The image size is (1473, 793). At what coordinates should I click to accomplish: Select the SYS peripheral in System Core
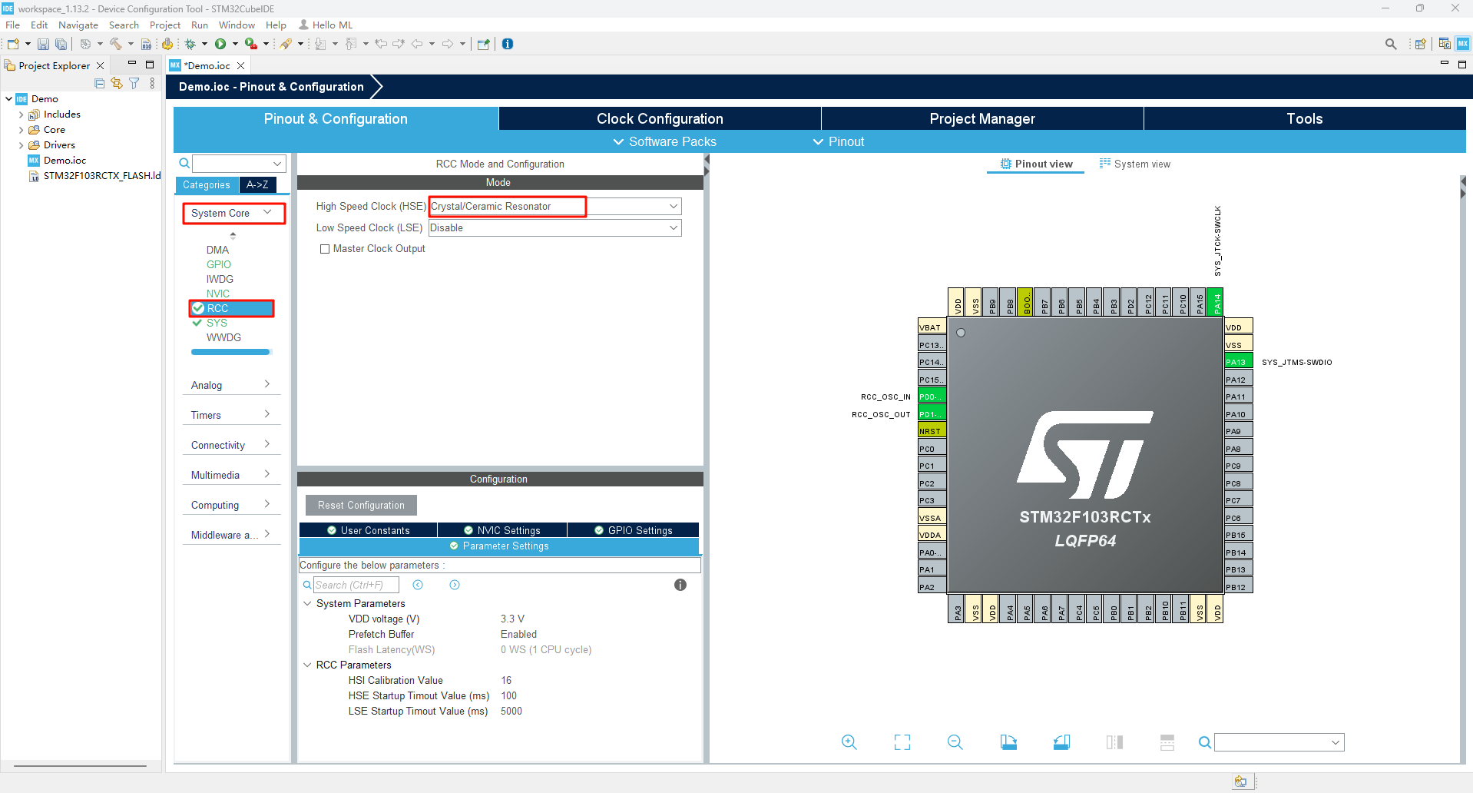tap(217, 323)
